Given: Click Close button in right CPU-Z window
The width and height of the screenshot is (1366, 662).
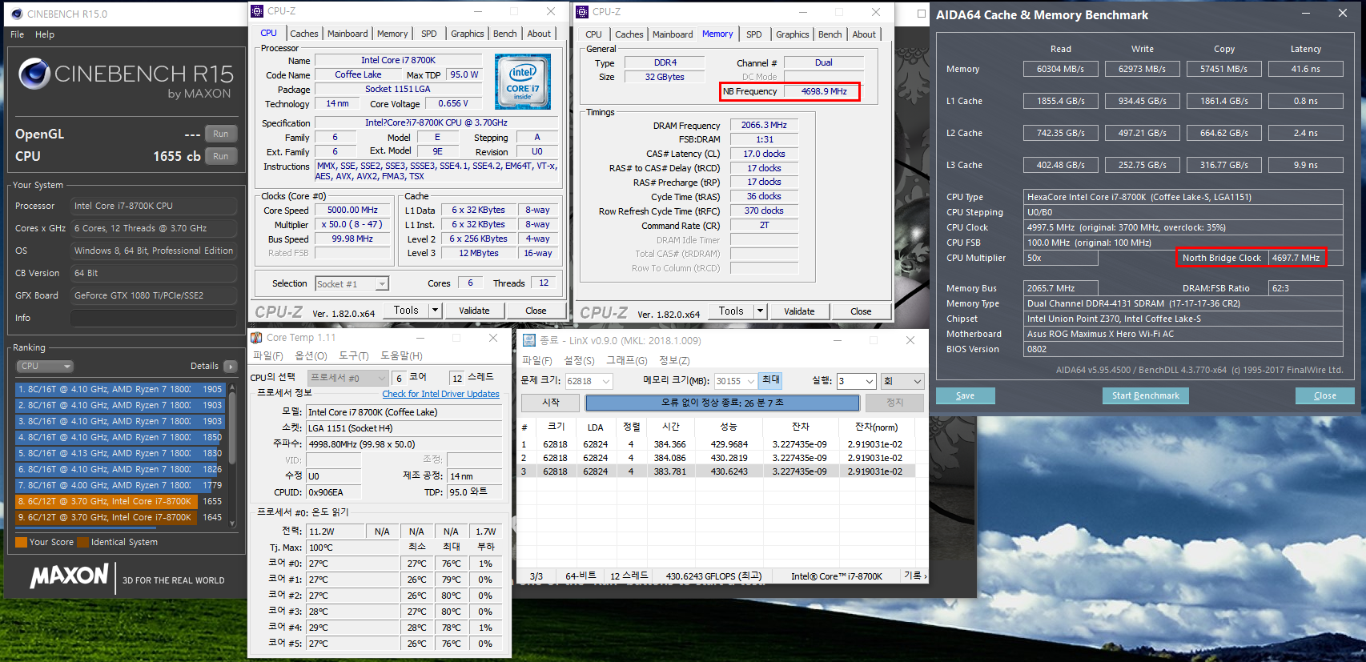Looking at the screenshot, I should tap(861, 311).
